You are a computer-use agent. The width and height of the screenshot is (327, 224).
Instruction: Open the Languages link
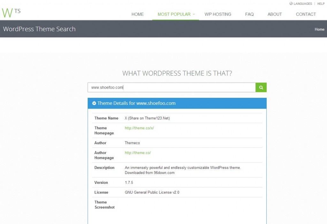pyautogui.click(x=303, y=4)
